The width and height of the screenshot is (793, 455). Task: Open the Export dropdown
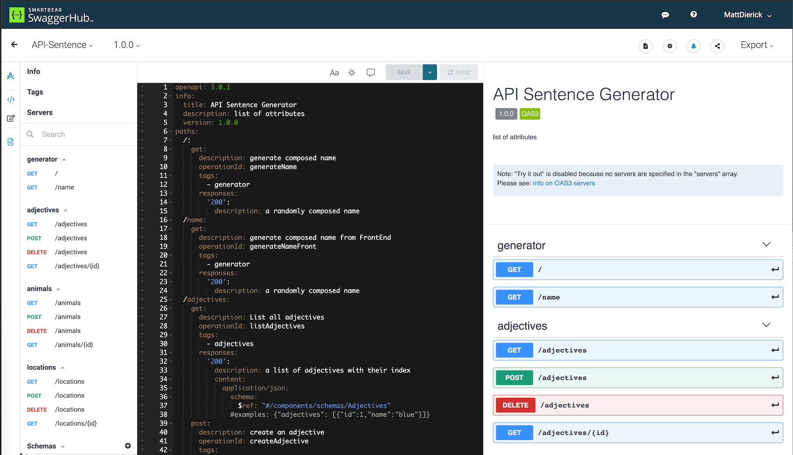(x=756, y=45)
